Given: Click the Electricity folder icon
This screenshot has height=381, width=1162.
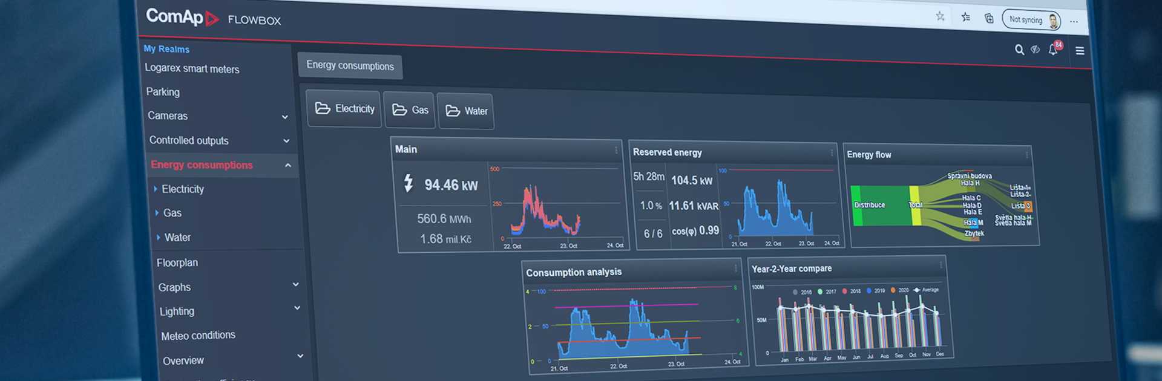Looking at the screenshot, I should click(x=323, y=108).
